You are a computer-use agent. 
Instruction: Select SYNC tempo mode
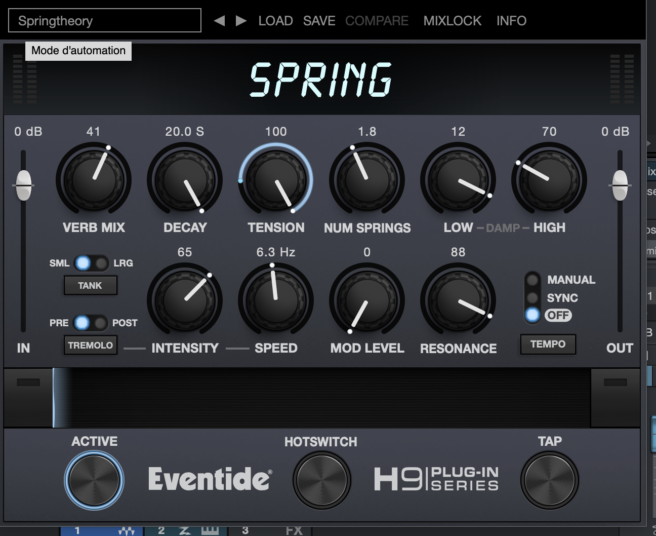coord(532,297)
